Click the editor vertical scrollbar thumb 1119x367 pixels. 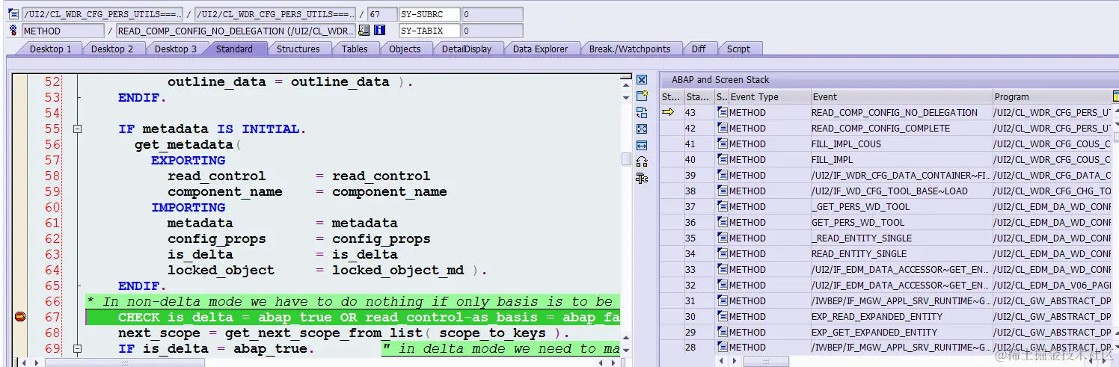coord(626,159)
